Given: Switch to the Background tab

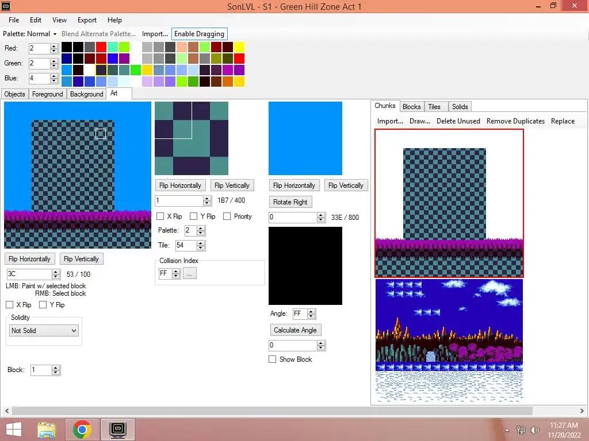Looking at the screenshot, I should tap(86, 94).
